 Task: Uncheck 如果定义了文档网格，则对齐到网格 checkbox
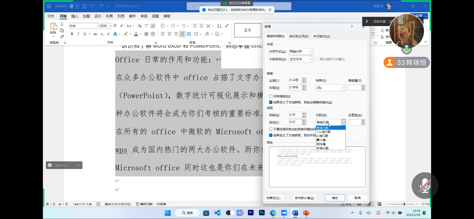coord(271,135)
